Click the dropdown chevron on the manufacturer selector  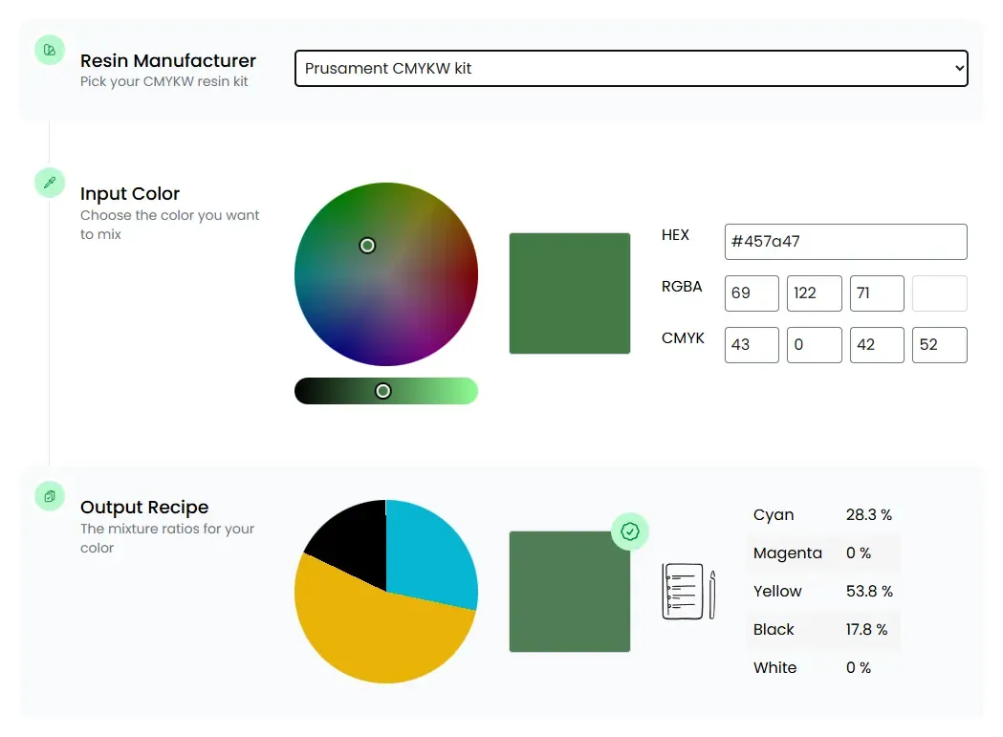[x=958, y=68]
